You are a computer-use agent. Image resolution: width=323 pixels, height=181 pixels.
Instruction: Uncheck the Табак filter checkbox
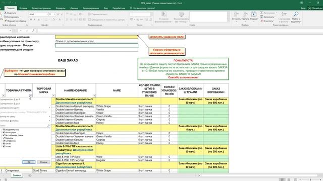pos(4,144)
